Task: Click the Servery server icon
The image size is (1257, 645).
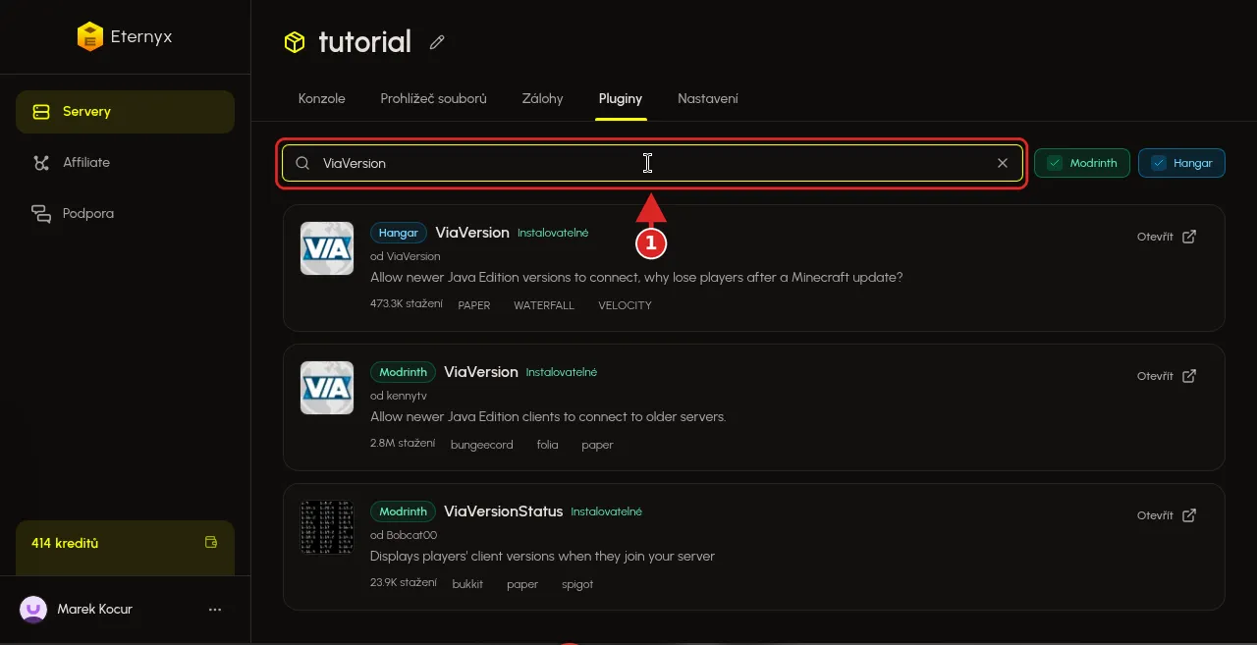Action: 41,112
